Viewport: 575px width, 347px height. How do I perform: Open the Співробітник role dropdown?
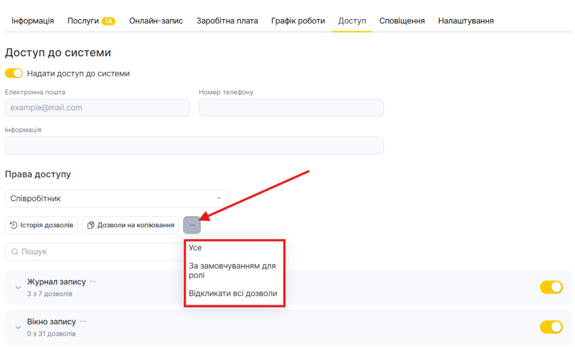point(117,198)
